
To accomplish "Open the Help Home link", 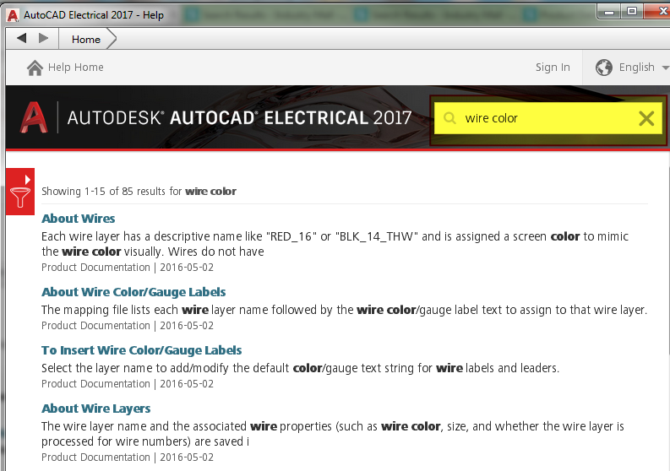I will click(76, 67).
